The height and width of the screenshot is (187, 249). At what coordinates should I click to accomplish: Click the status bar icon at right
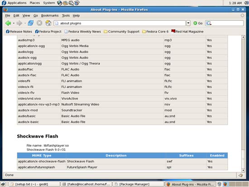[x=240, y=175]
